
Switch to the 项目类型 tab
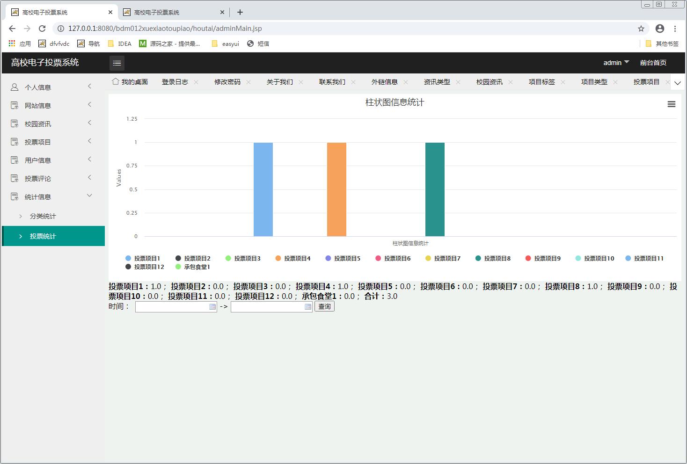point(594,82)
